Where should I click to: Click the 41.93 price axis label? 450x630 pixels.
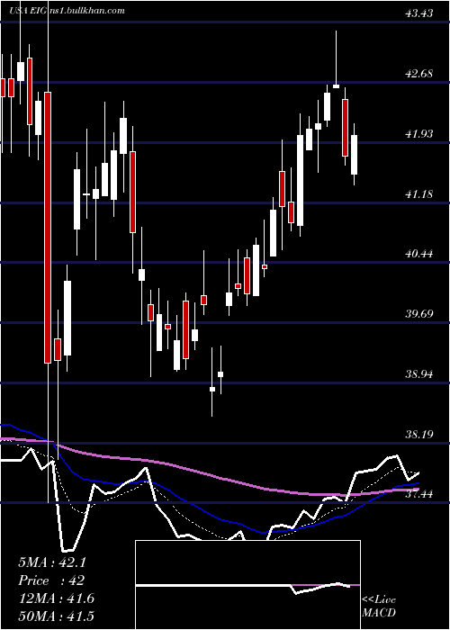[x=419, y=134]
